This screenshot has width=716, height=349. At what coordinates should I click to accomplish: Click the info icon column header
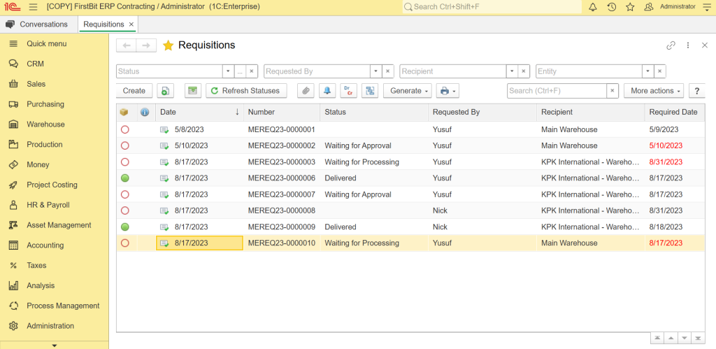pos(145,112)
